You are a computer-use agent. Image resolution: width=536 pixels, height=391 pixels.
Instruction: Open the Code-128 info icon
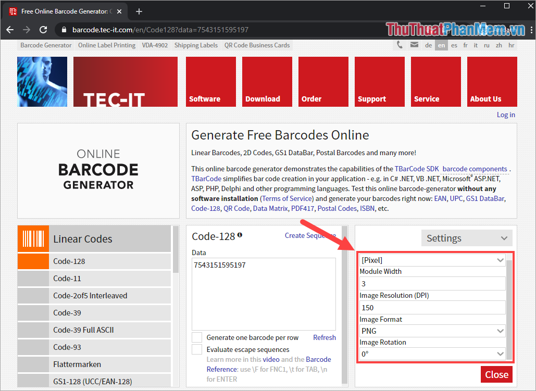coord(239,234)
